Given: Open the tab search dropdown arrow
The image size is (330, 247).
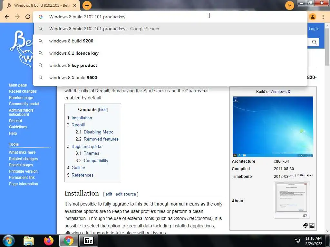Looking at the screenshot, I should click(x=290, y=5).
